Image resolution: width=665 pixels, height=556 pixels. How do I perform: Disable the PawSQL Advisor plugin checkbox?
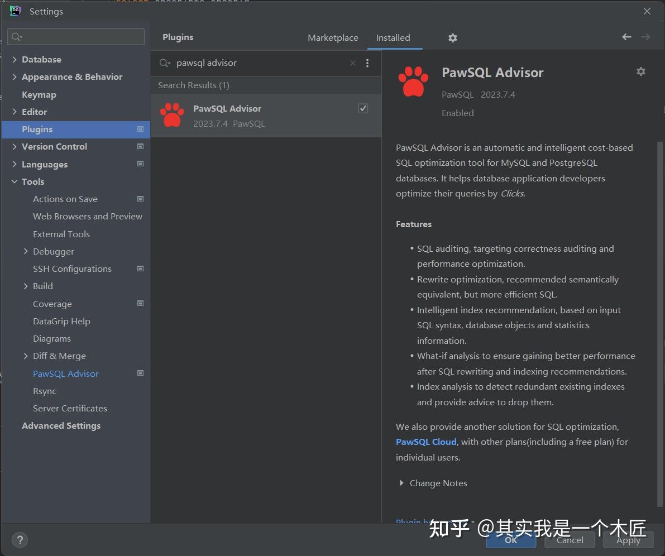click(363, 108)
